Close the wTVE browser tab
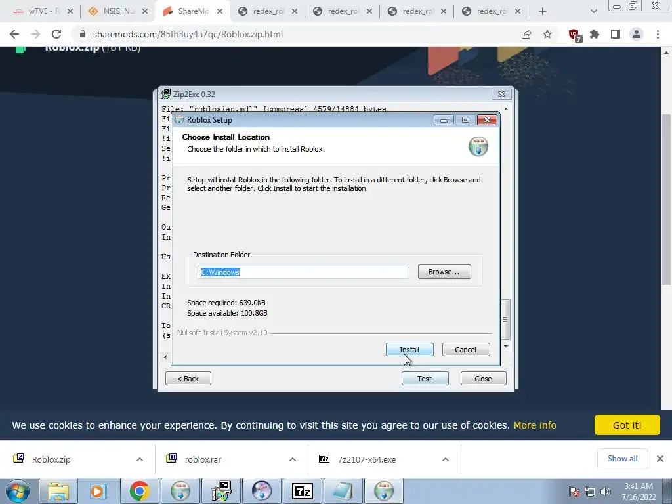The height and width of the screenshot is (504, 672). tap(70, 11)
